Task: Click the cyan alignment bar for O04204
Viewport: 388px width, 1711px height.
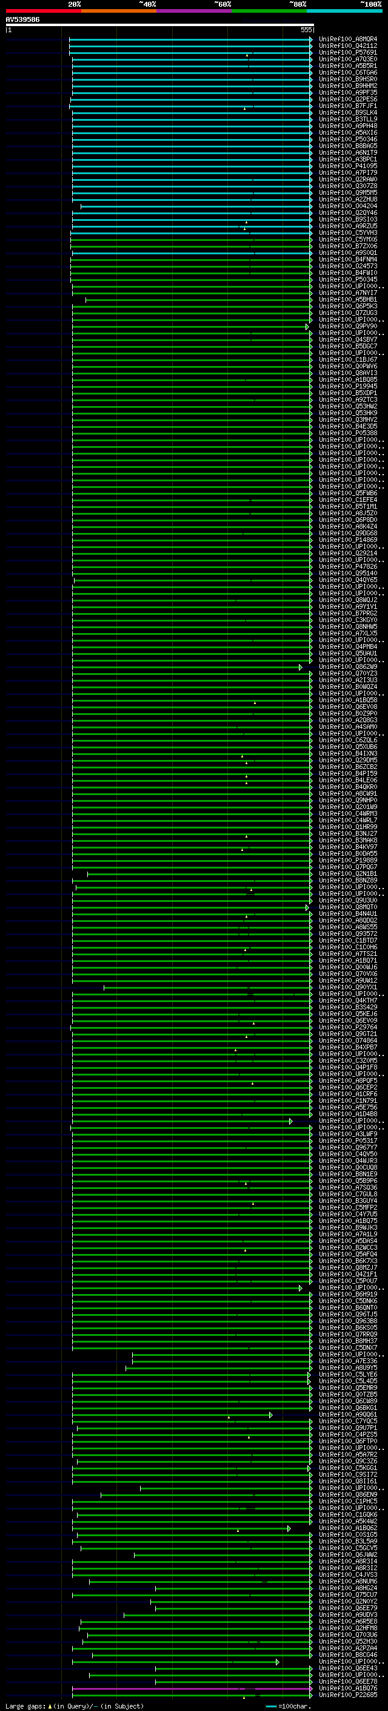Action: tap(196, 206)
